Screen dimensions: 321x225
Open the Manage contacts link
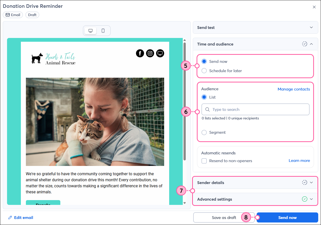pyautogui.click(x=294, y=89)
